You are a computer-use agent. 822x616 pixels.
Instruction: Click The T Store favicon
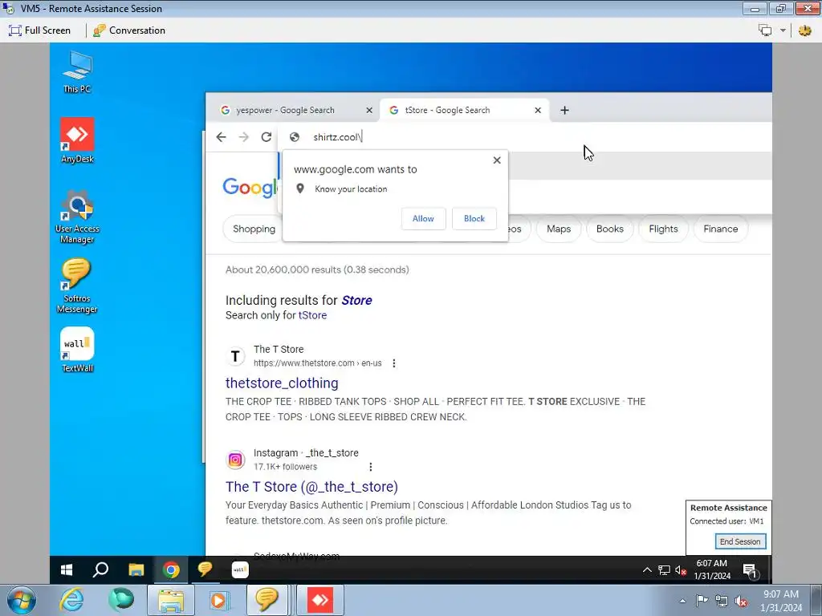tap(235, 356)
